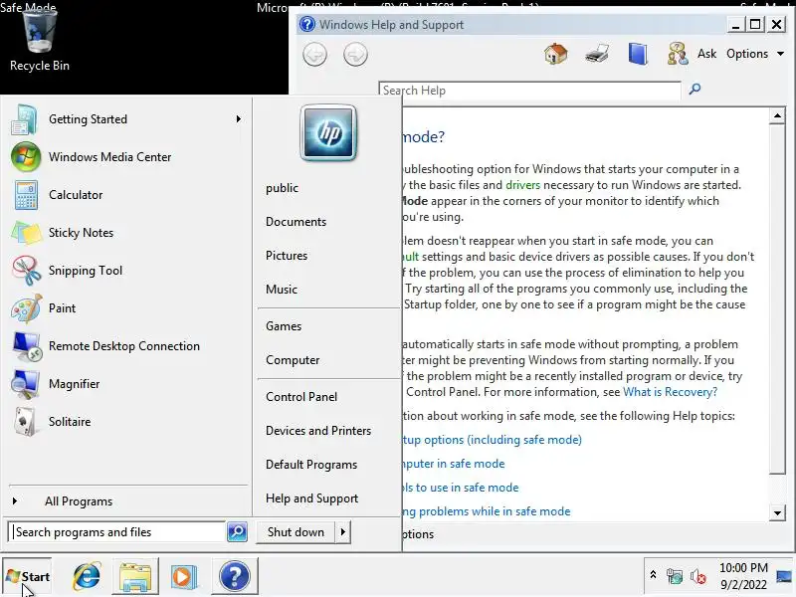Launch Windows Media Center
The image size is (796, 597).
[126, 157]
